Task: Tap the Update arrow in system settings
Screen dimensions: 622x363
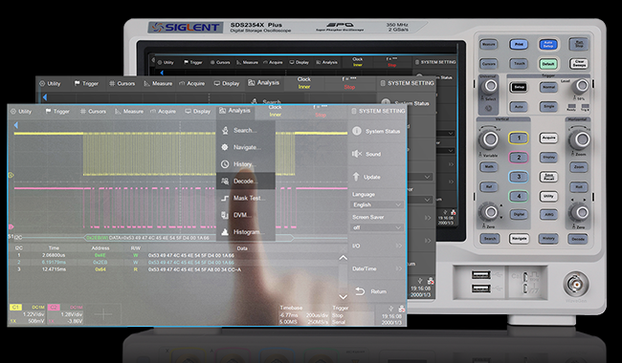Action: pyautogui.click(x=356, y=177)
